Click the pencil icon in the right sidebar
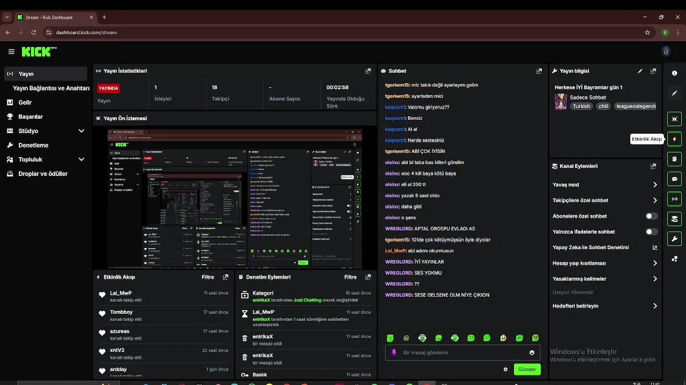The width and height of the screenshot is (686, 385). [x=674, y=93]
